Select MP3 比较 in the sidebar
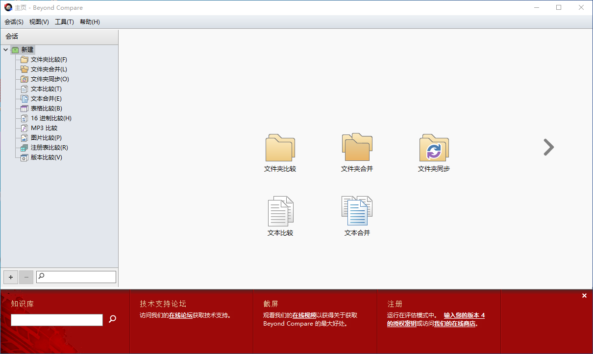This screenshot has height=354, width=593. click(44, 128)
